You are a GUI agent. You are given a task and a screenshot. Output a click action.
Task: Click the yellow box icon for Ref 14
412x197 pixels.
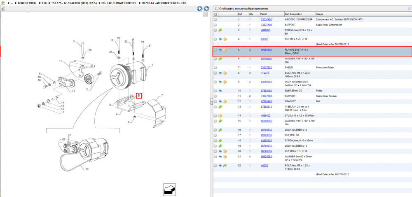[x=220, y=115]
